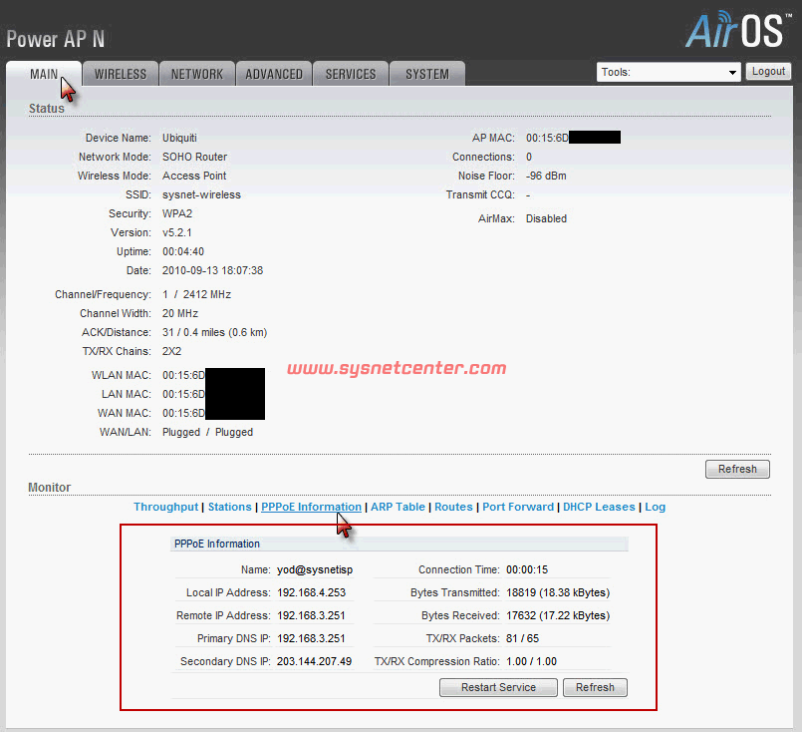Switch to the MAIN tab
This screenshot has width=802, height=732.
(44, 74)
